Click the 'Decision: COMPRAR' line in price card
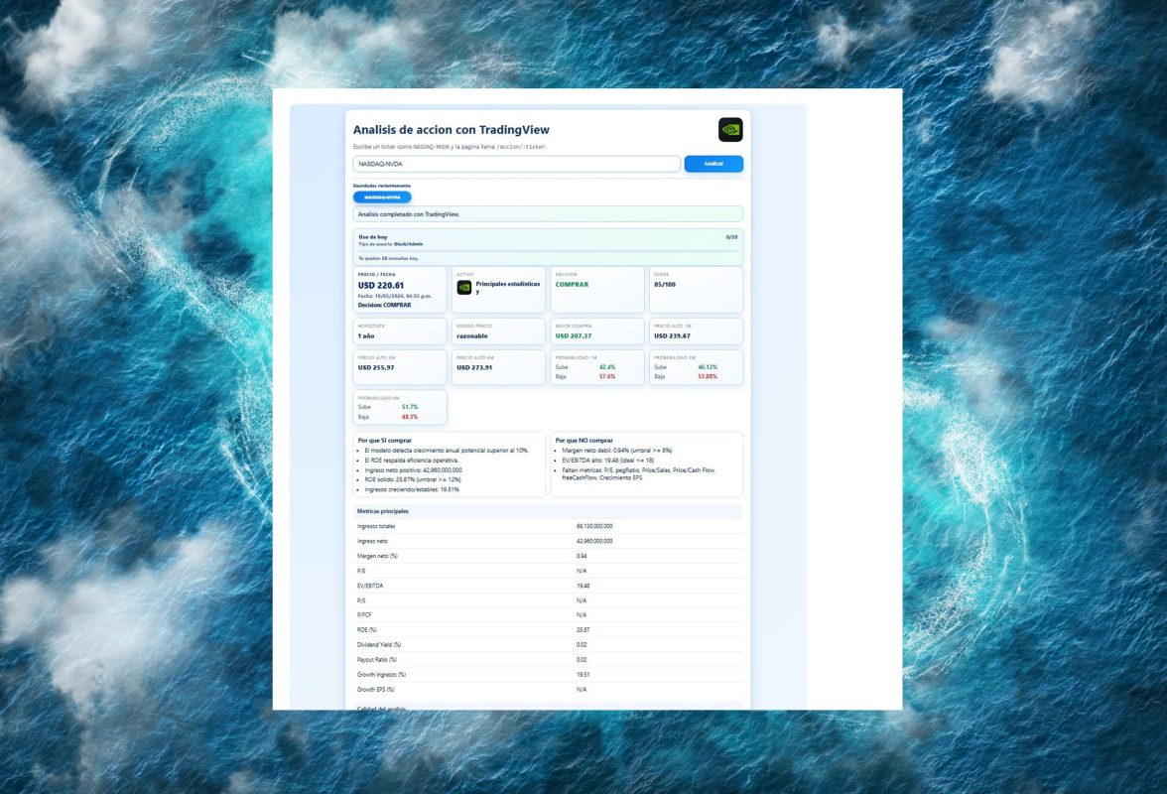The height and width of the screenshot is (794, 1167). [384, 305]
